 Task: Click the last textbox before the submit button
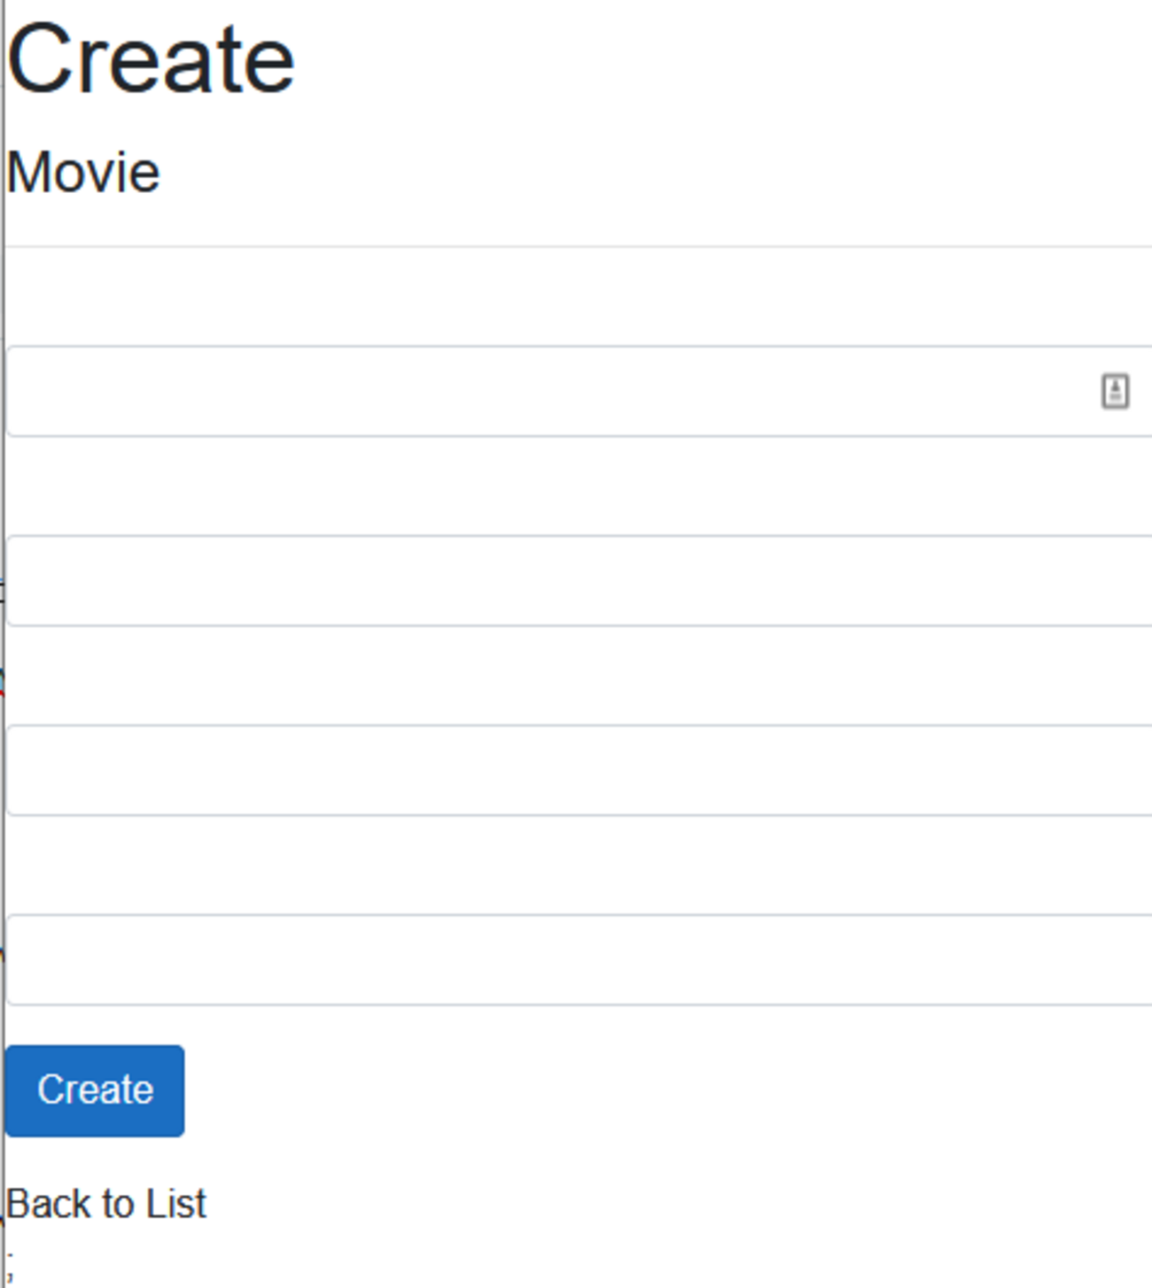point(576,959)
